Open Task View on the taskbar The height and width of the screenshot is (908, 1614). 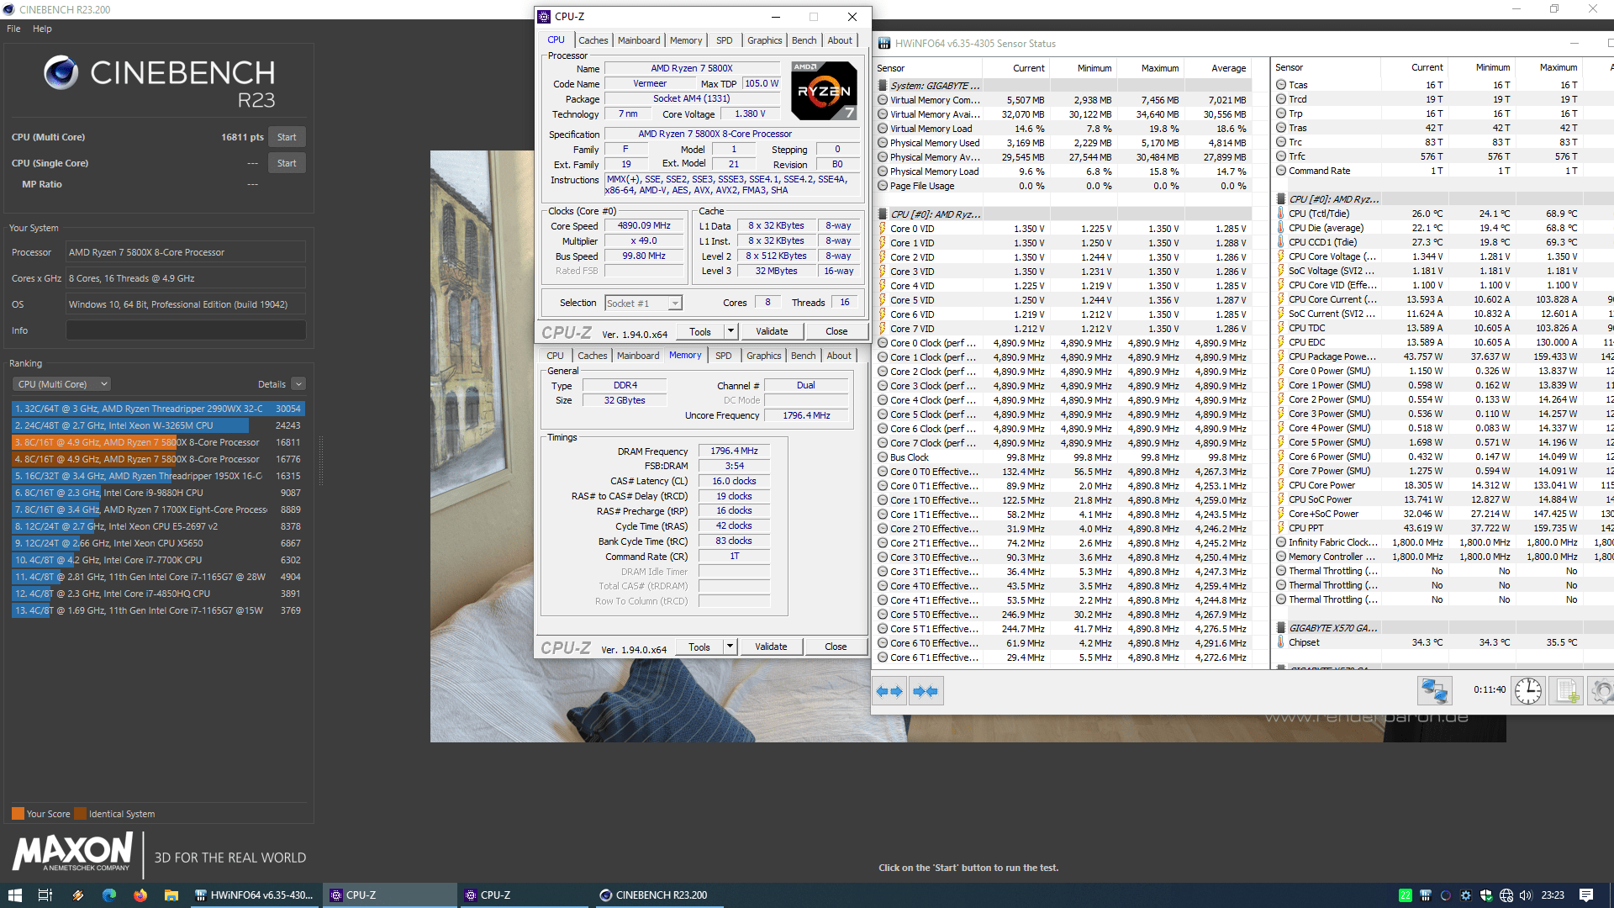pos(45,895)
